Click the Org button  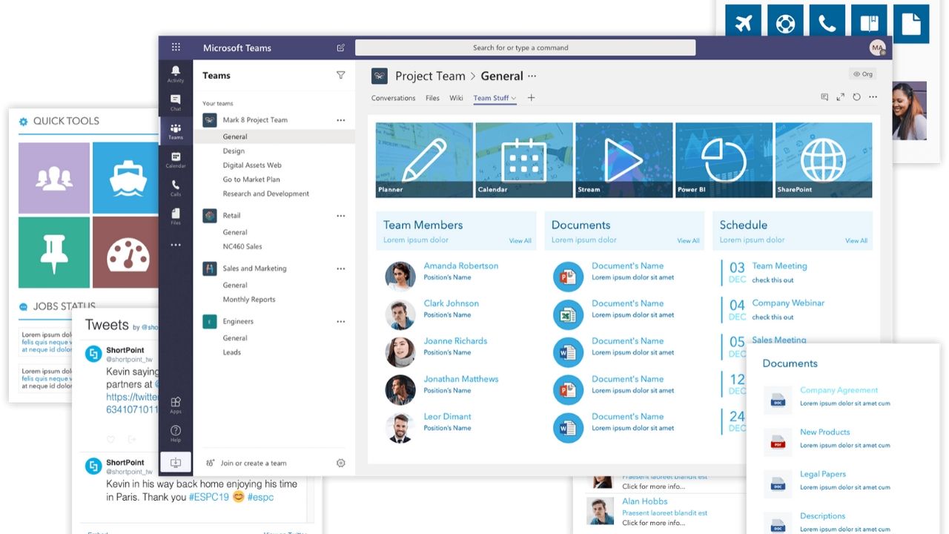(863, 74)
